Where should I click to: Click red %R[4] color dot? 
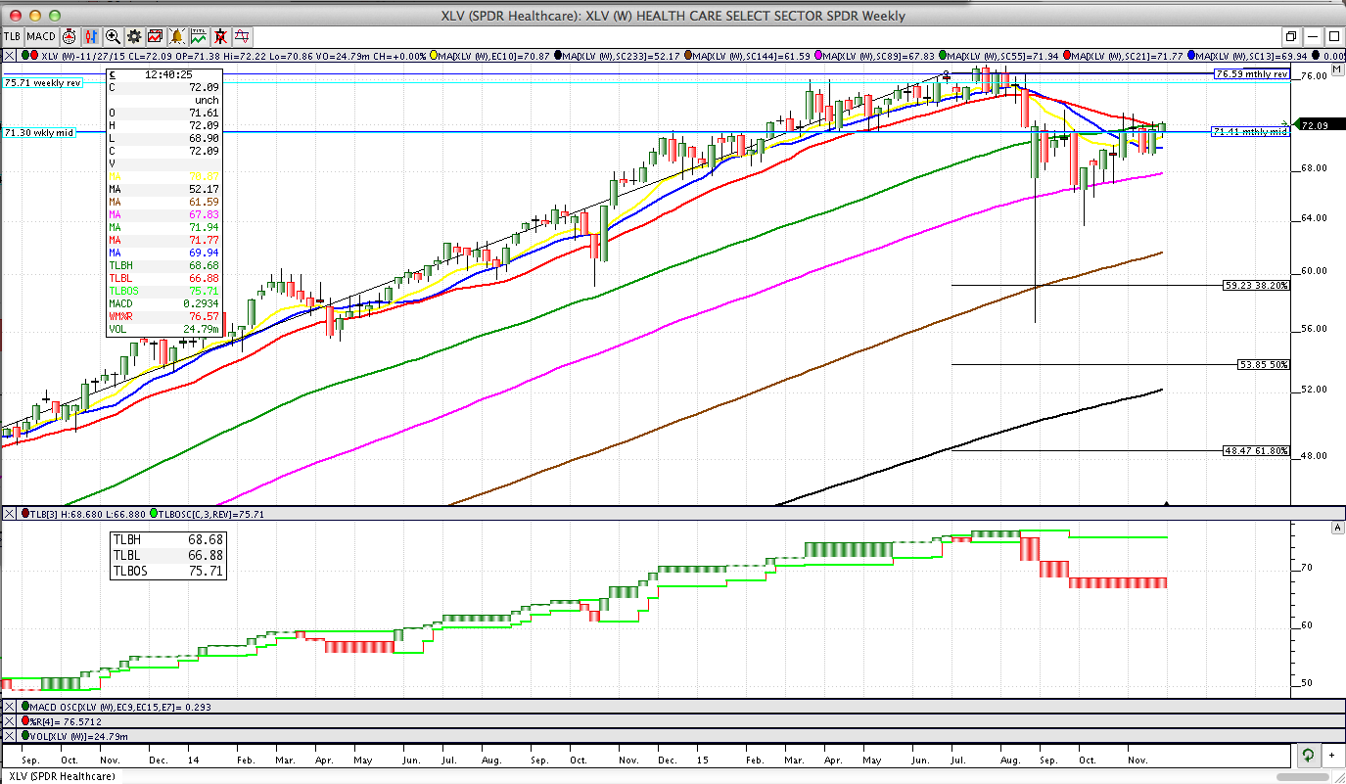click(x=23, y=721)
